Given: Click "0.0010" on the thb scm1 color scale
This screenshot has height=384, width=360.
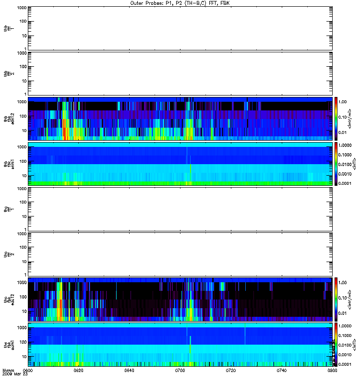Looking at the screenshot, I should tap(345, 174).
